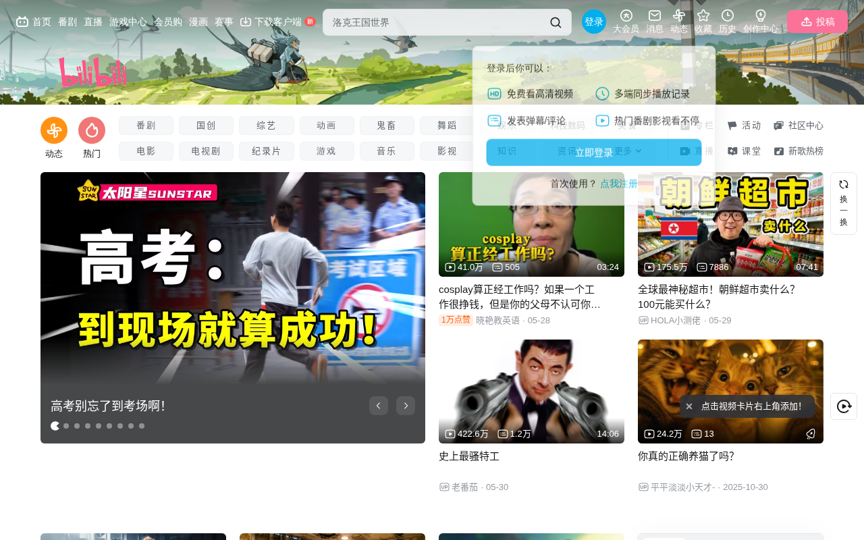Select the 纪录片 category button

click(267, 151)
